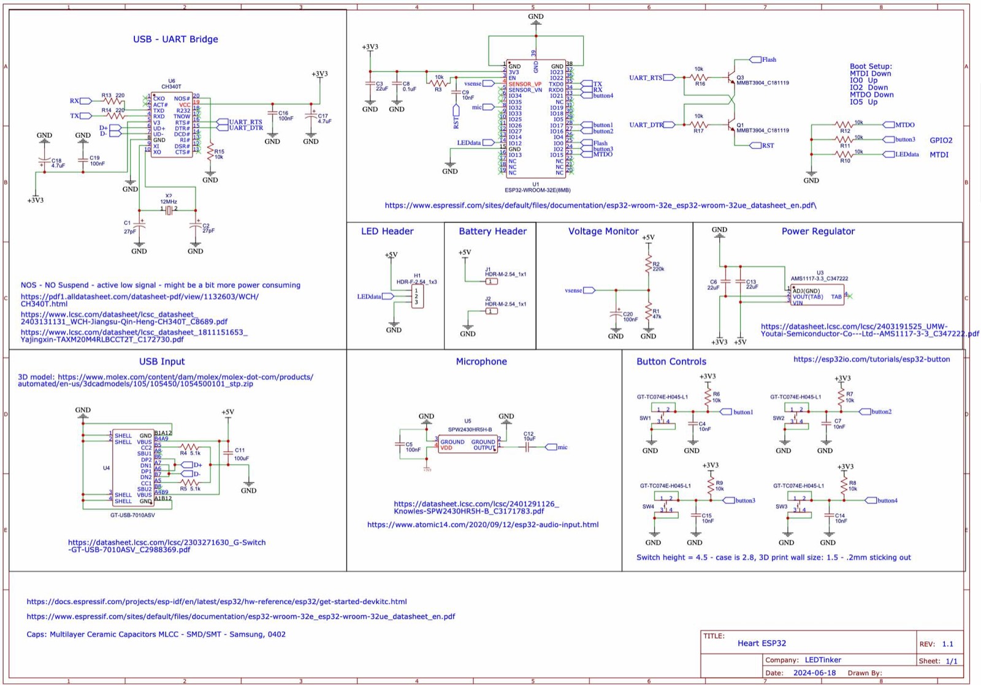This screenshot has width=981, height=685.
Task: Click transistor Q3 MMBT3904
Action: click(x=731, y=78)
